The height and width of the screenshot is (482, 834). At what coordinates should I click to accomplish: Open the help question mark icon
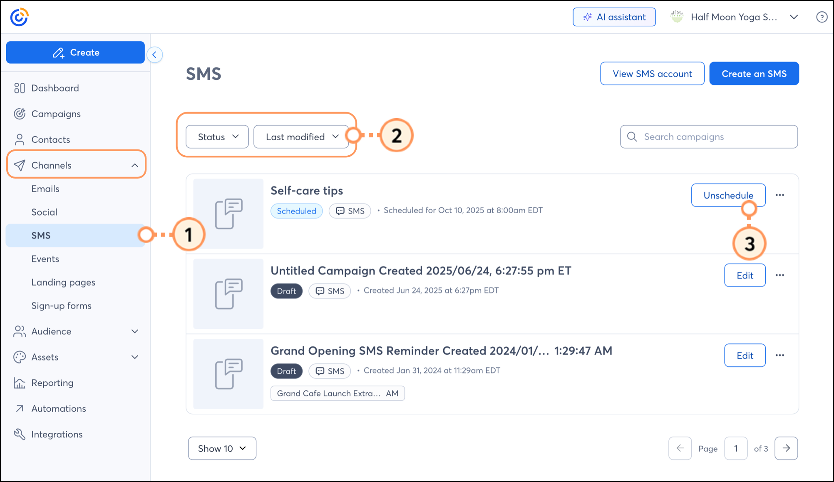click(x=822, y=17)
